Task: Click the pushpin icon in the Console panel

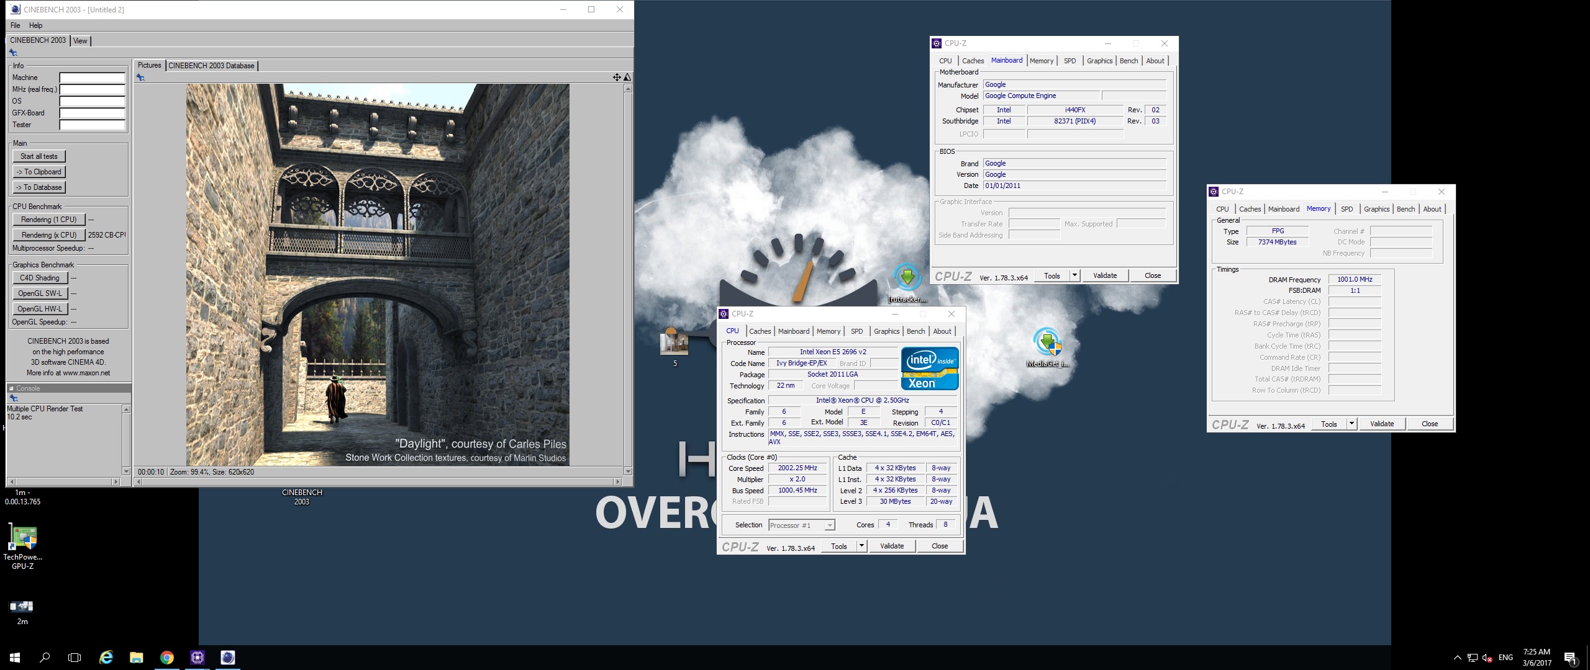Action: tap(13, 398)
